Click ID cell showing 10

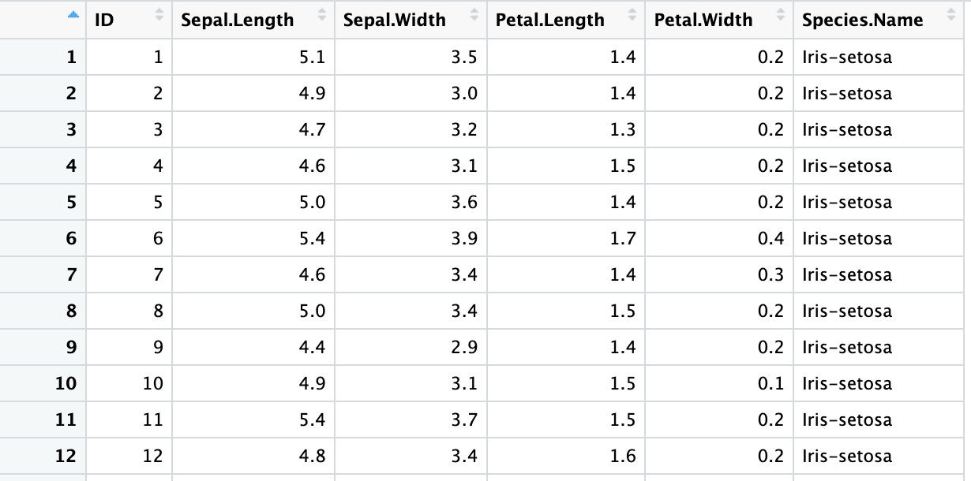tap(129, 383)
